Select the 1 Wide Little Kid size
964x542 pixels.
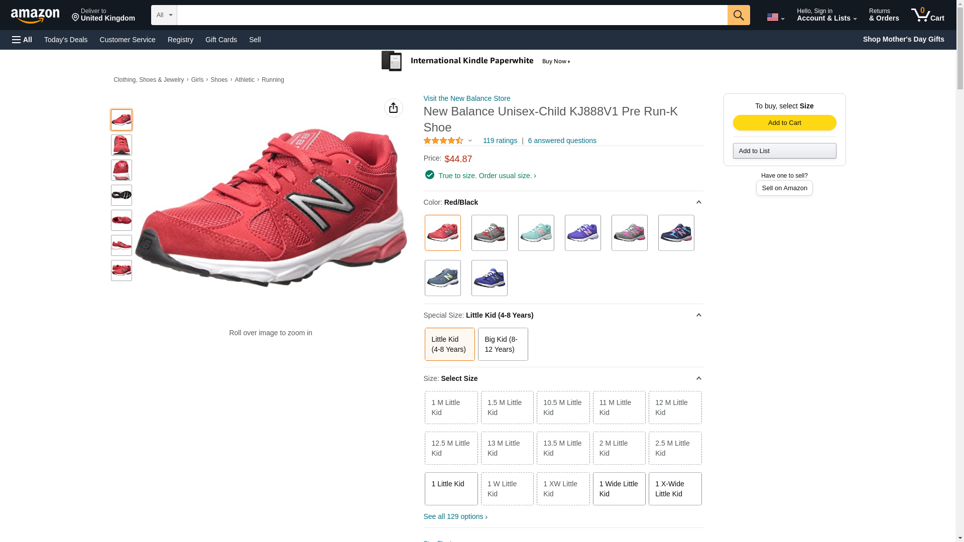point(619,488)
